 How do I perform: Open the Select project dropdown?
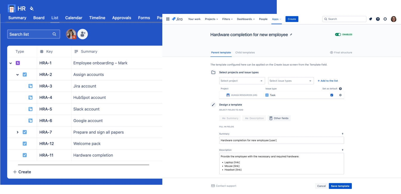[x=242, y=81]
